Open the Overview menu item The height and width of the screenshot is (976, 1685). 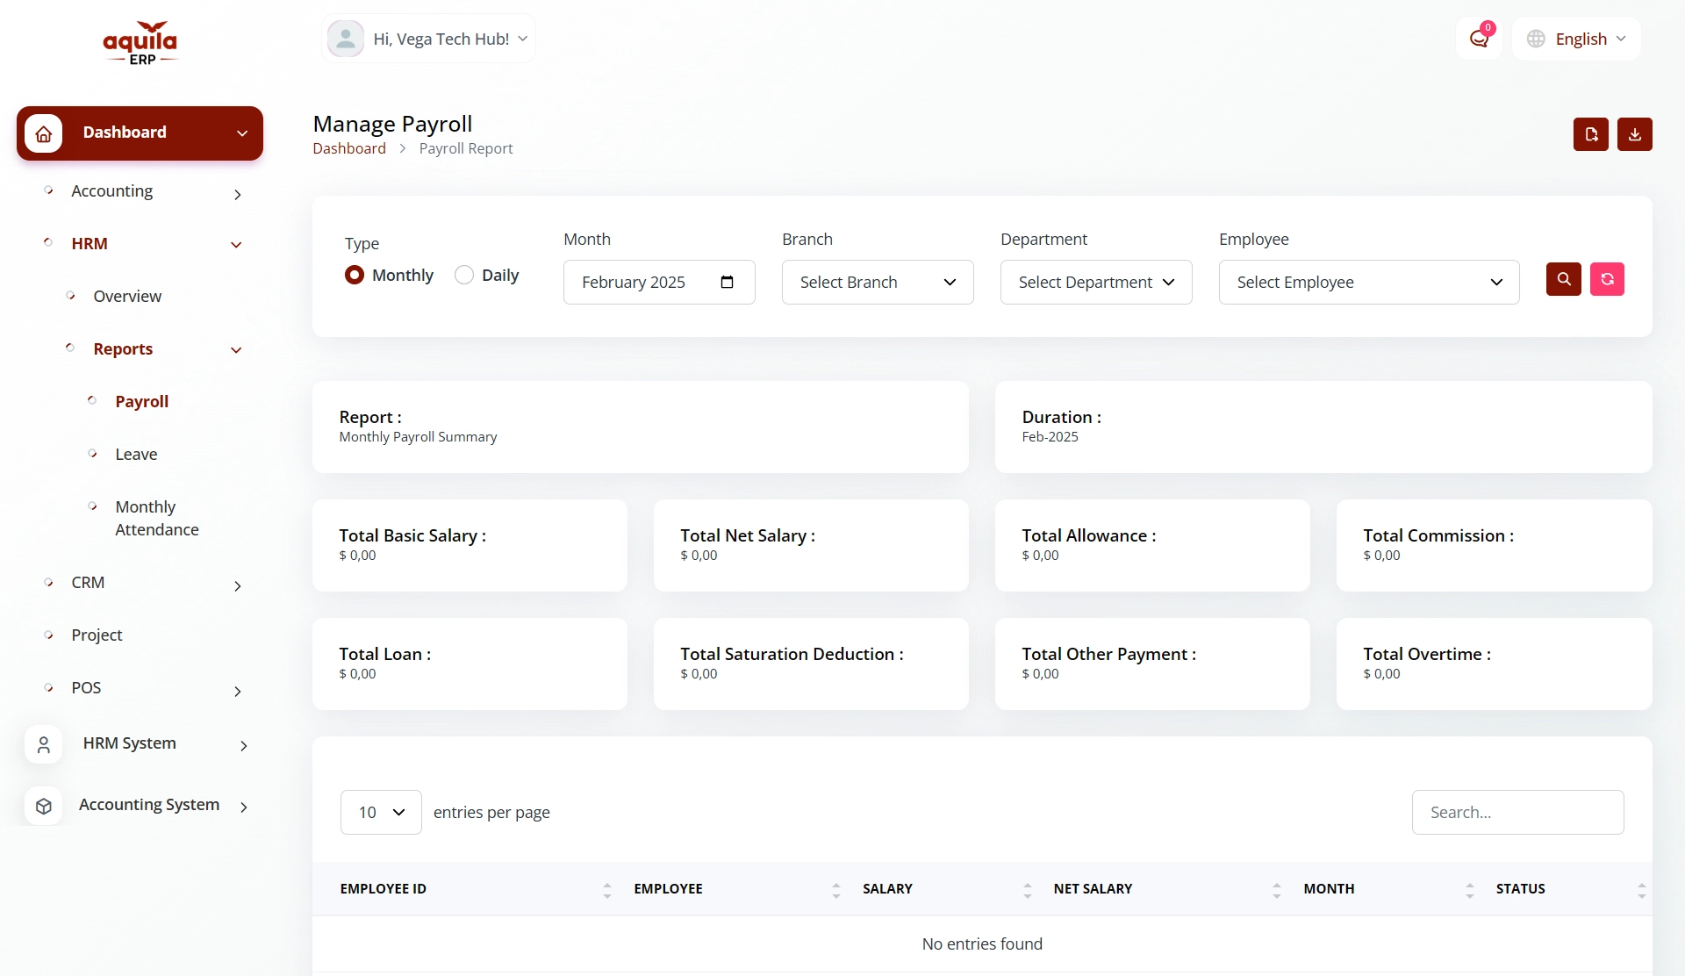click(127, 296)
